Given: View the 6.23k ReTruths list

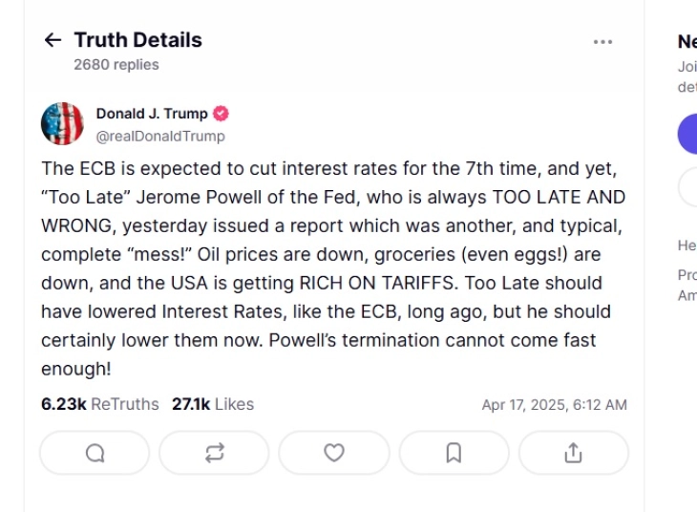Looking at the screenshot, I should 100,404.
